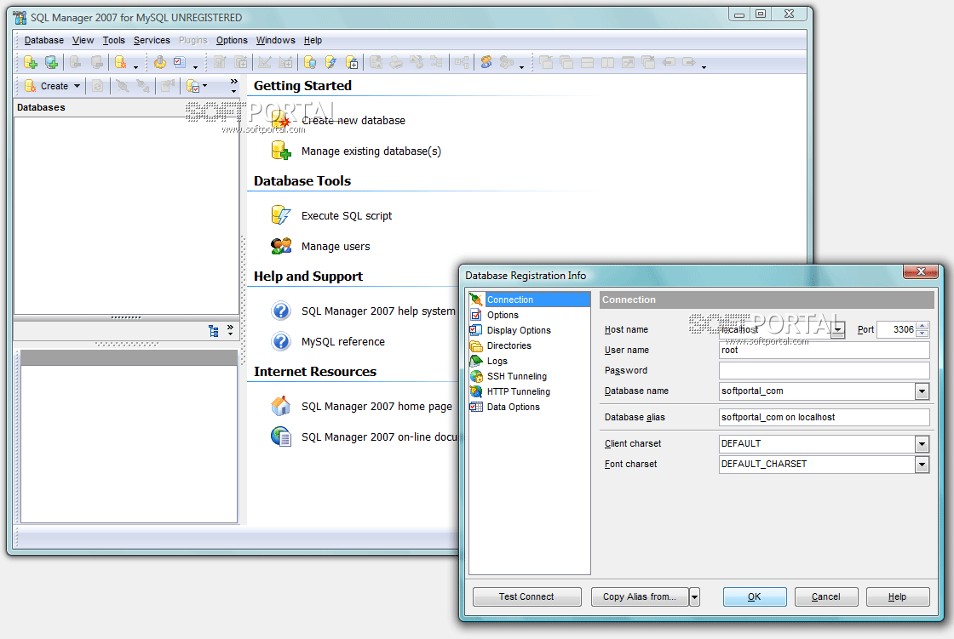The height and width of the screenshot is (639, 954).
Task: Open the database-with-monitor toolbar icon
Action: pos(310,62)
